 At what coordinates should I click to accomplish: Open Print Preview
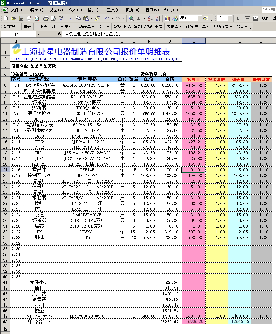[54, 18]
